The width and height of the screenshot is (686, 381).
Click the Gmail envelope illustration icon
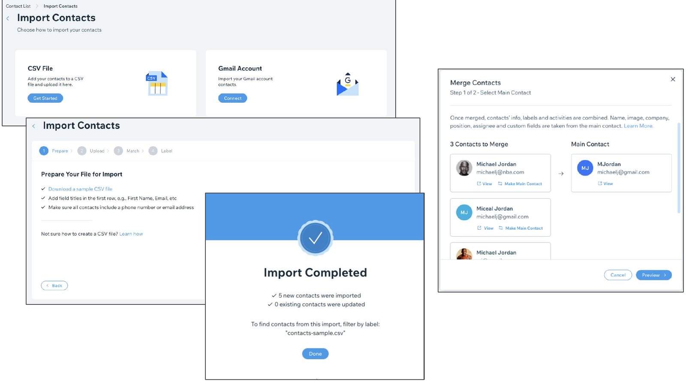[x=347, y=84]
